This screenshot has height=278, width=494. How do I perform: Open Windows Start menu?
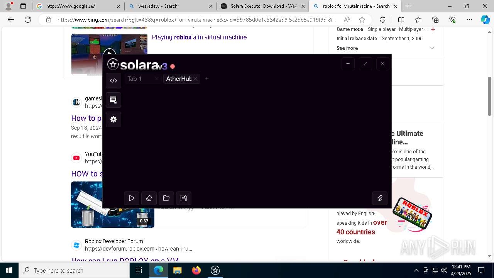coord(9,270)
